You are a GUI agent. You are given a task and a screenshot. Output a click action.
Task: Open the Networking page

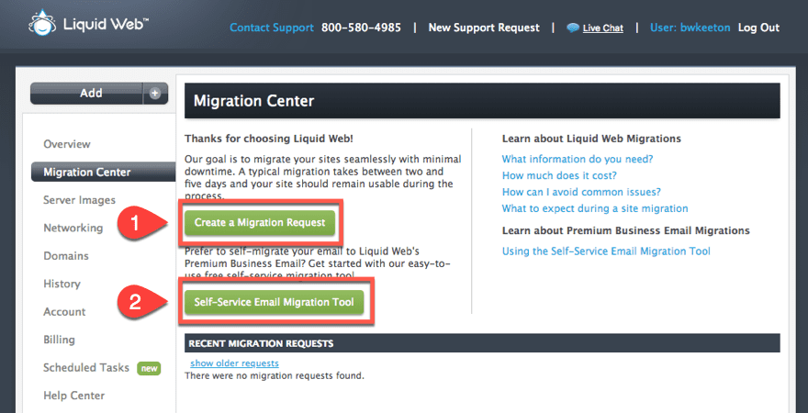(x=73, y=228)
